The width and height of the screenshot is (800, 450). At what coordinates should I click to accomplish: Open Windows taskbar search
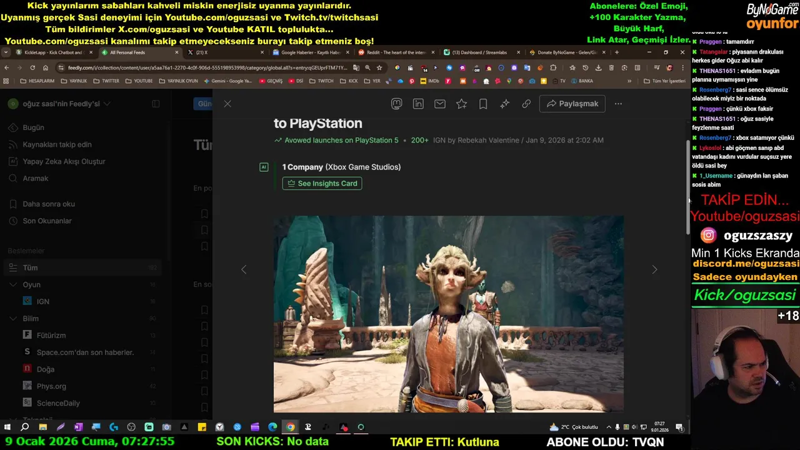[25, 427]
